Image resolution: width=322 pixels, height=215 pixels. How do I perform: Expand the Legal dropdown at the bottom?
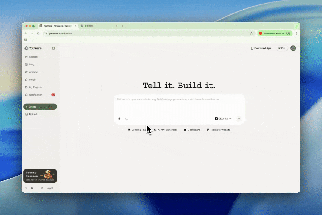[x=51, y=188]
